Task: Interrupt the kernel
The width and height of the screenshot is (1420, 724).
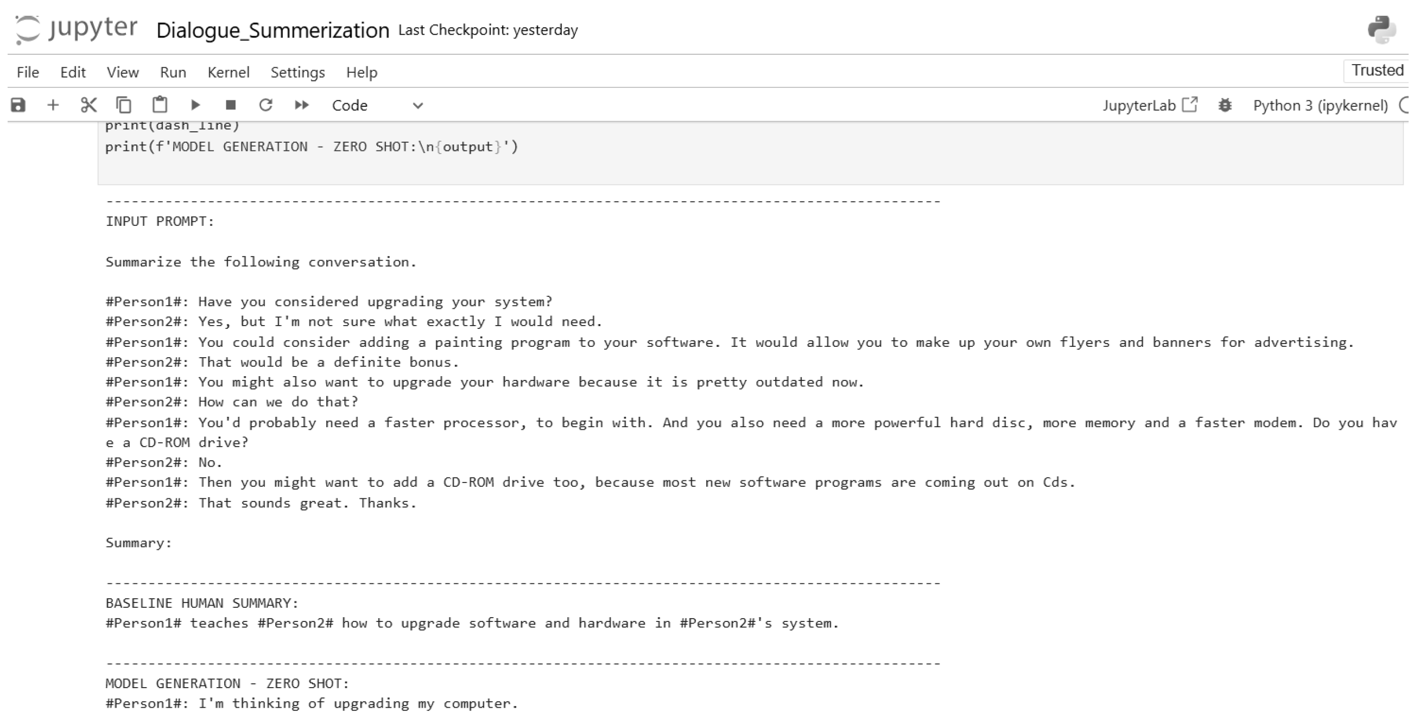Action: (x=231, y=105)
